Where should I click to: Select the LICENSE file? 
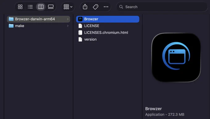tap(108, 26)
